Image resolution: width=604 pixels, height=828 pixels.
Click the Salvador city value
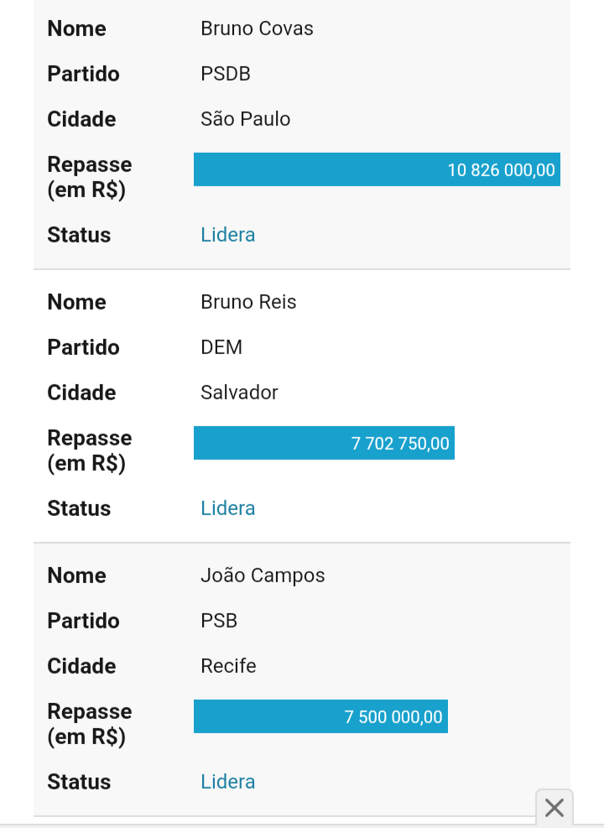click(239, 393)
